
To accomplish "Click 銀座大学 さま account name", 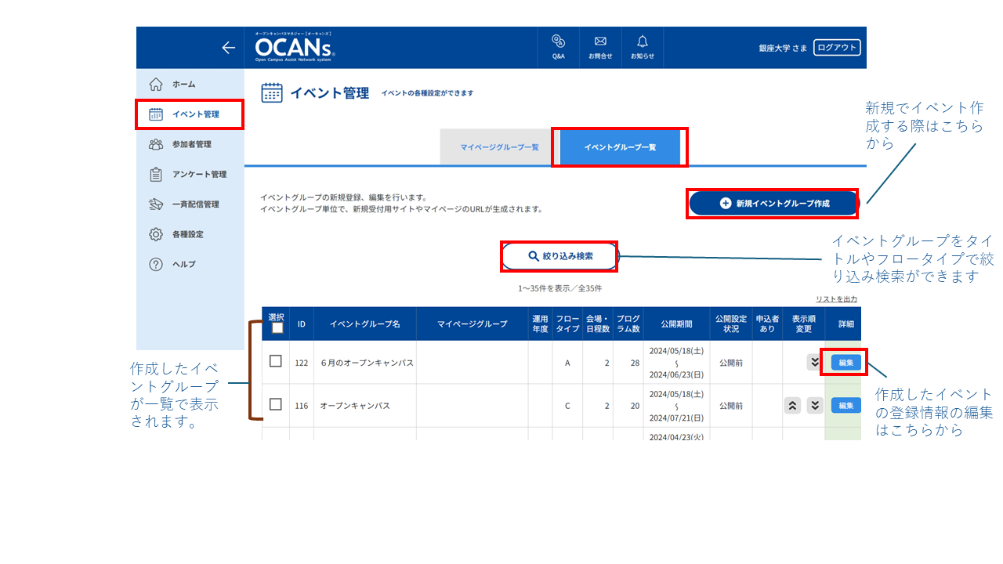I will click(783, 48).
